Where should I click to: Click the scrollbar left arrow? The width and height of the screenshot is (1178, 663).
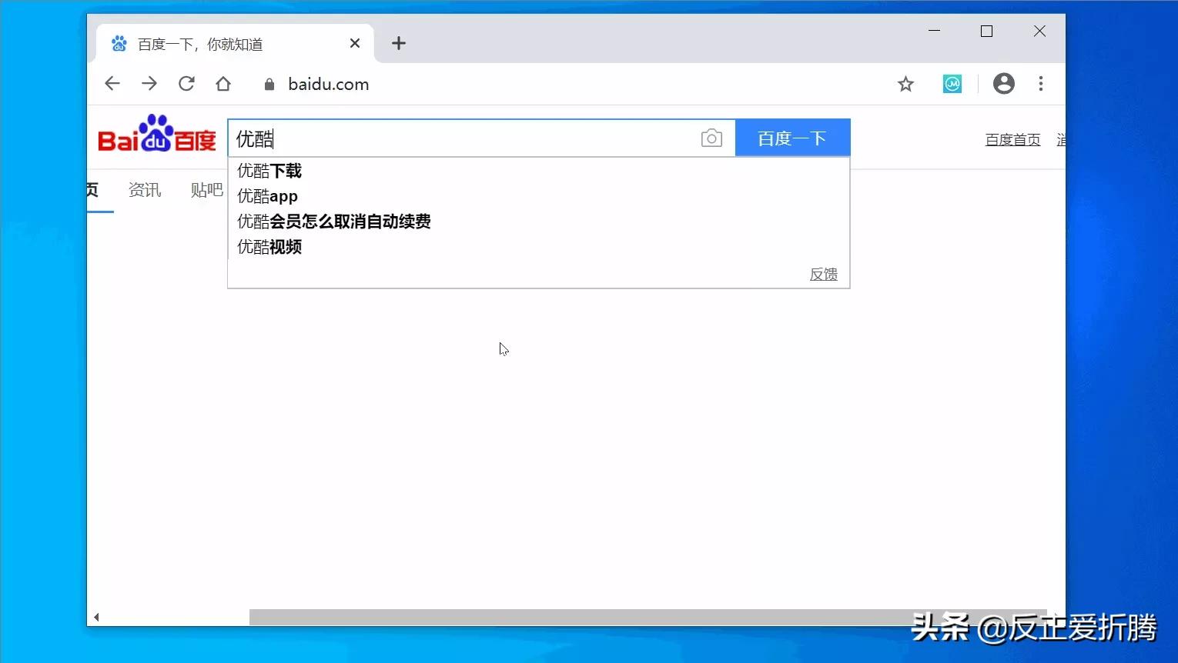(x=96, y=617)
